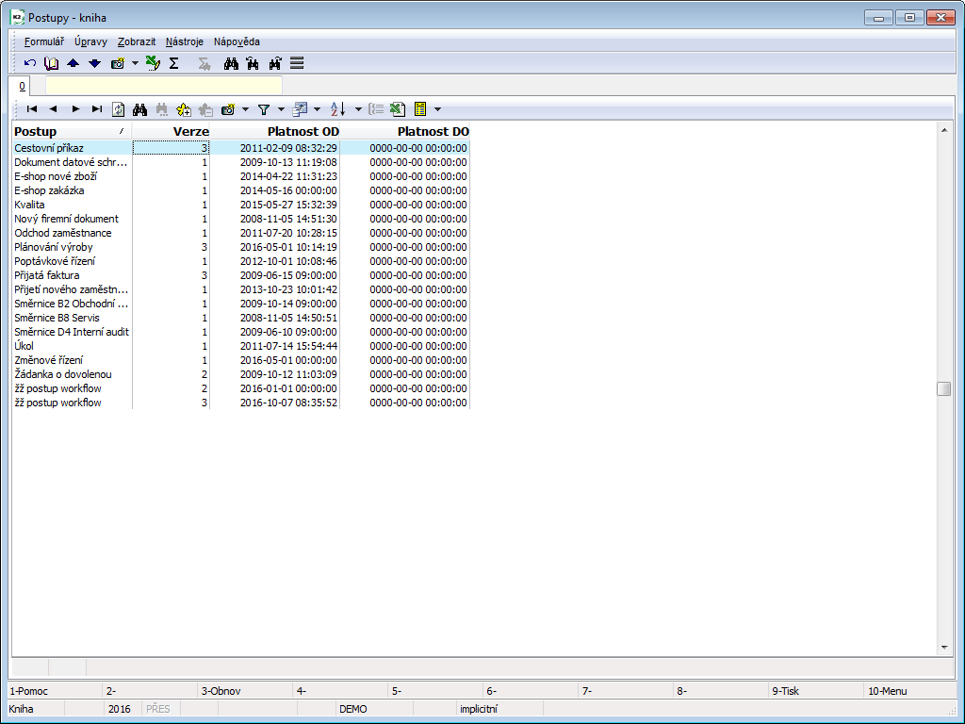Sort by the Verze column header
Image resolution: width=965 pixels, height=724 pixels.
(x=172, y=131)
